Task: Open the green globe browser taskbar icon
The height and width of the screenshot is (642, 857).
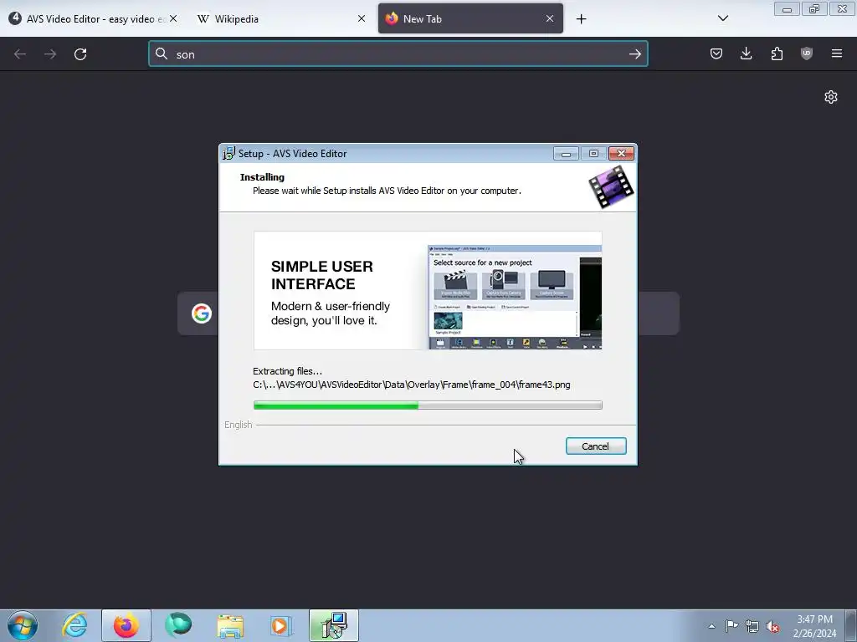Action: coord(178,625)
